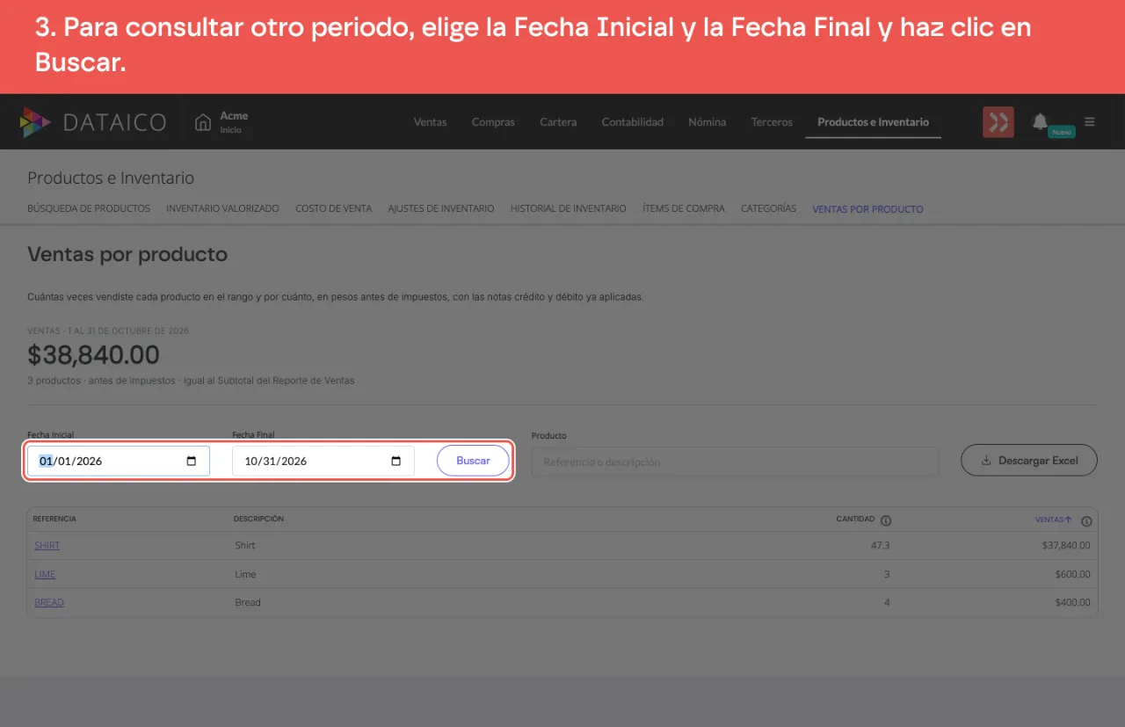This screenshot has height=727, width=1125.
Task: Open the Compras menu
Action: (x=493, y=122)
